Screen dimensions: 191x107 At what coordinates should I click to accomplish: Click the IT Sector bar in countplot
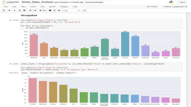point(125,44)
